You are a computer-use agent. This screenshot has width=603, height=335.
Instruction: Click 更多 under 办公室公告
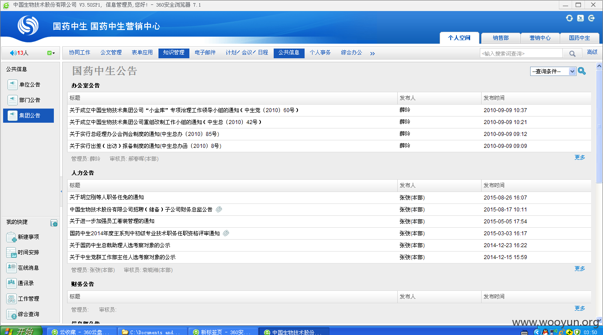pyautogui.click(x=580, y=158)
